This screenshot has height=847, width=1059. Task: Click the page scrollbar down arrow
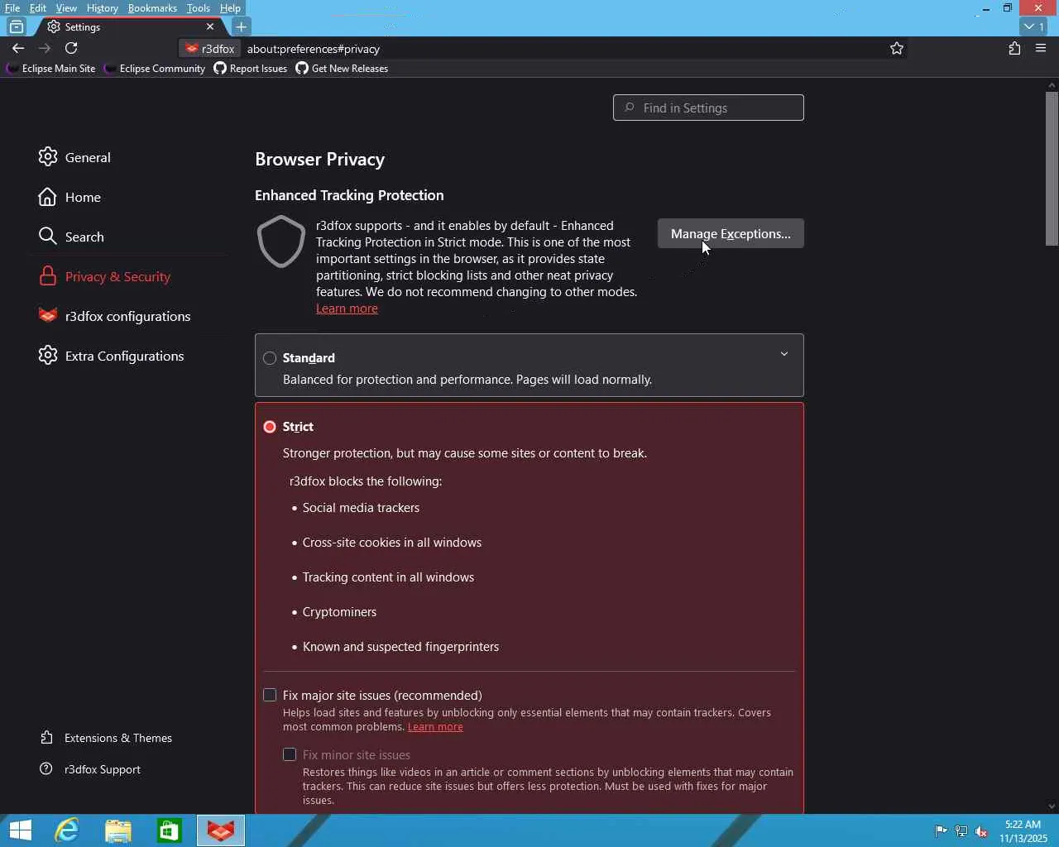[x=1052, y=806]
